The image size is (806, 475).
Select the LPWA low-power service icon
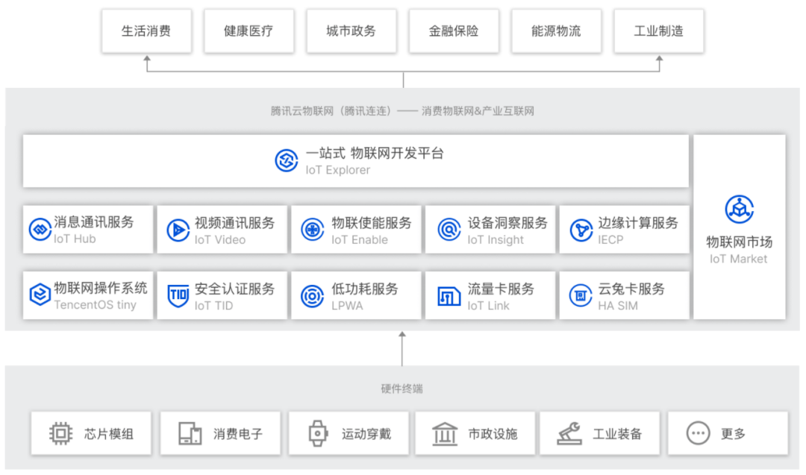(311, 295)
